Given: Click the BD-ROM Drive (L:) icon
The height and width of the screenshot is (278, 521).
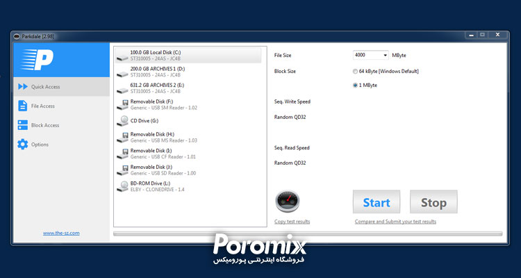Looking at the screenshot, I should click(x=122, y=186).
